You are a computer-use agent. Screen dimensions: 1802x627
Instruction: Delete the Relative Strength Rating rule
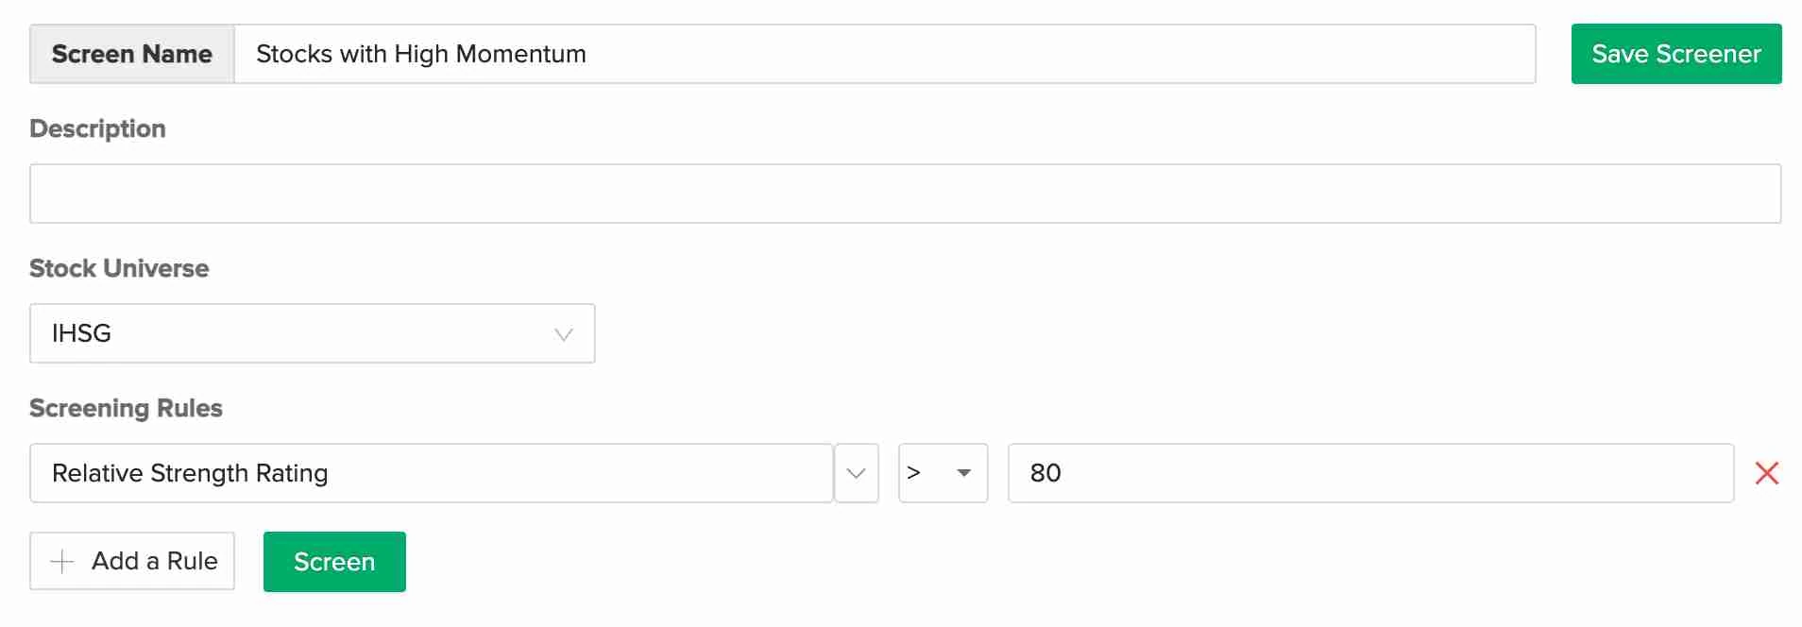(x=1766, y=473)
